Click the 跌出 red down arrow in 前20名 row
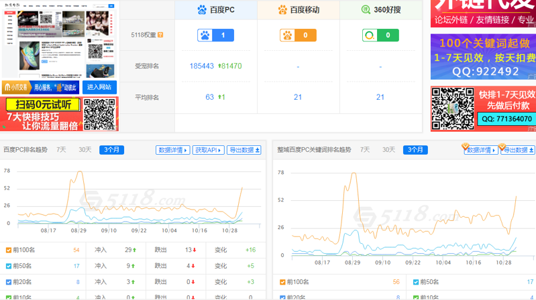The image size is (536, 300). tap(193, 282)
